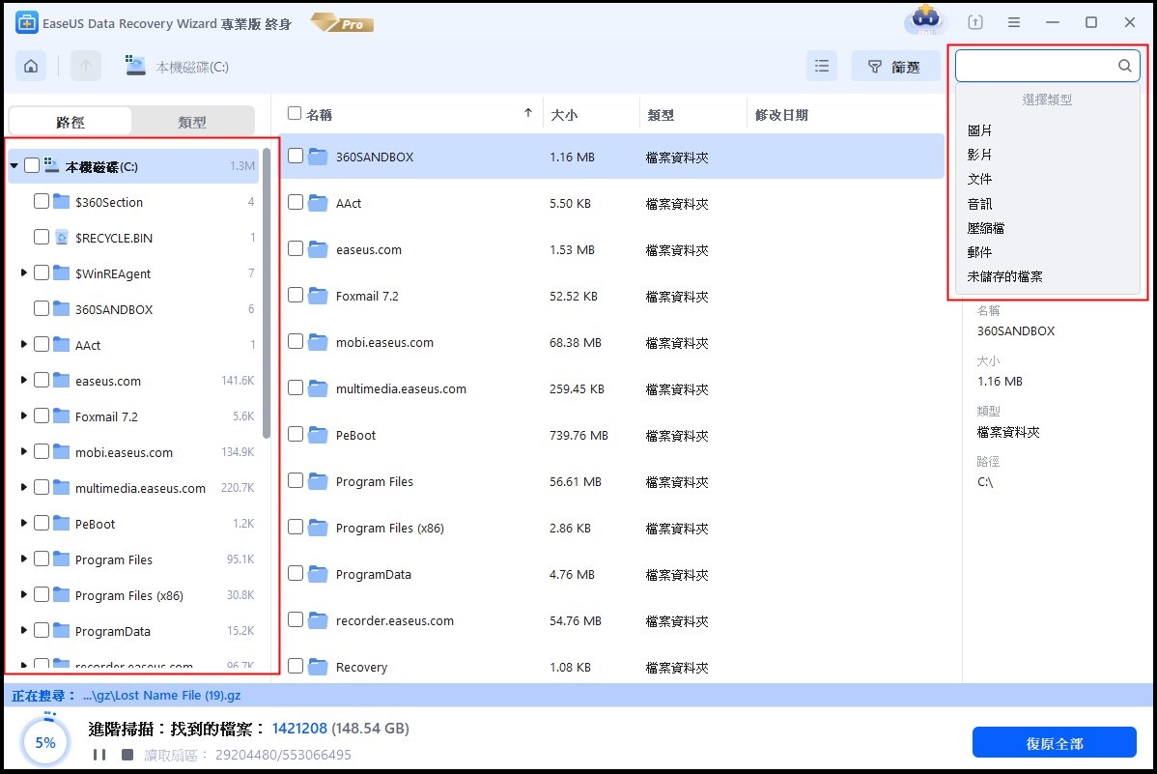Expand the Program Files tree item

click(x=22, y=559)
